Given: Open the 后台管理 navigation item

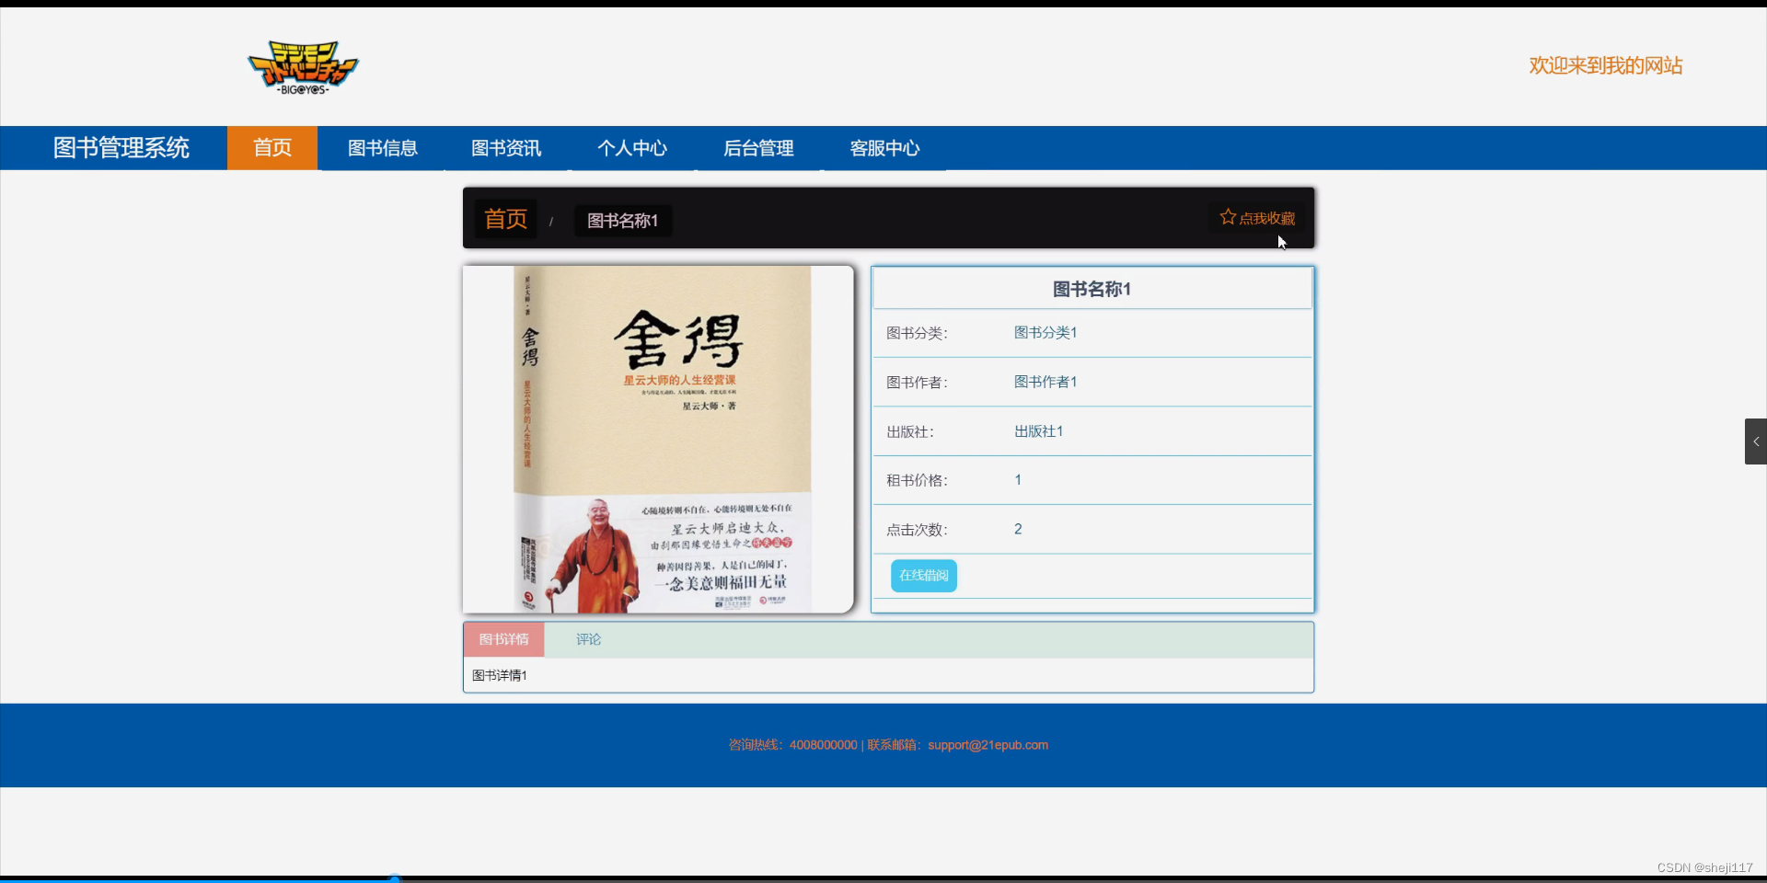Looking at the screenshot, I should tap(758, 147).
